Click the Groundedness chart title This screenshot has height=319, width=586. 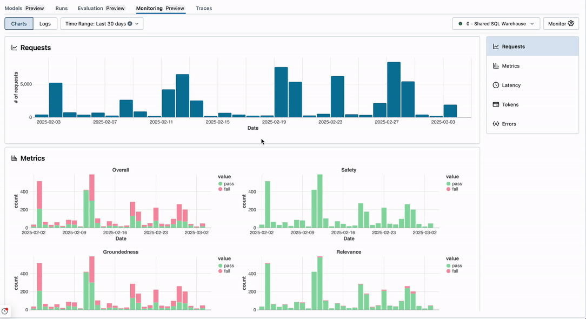(121, 251)
